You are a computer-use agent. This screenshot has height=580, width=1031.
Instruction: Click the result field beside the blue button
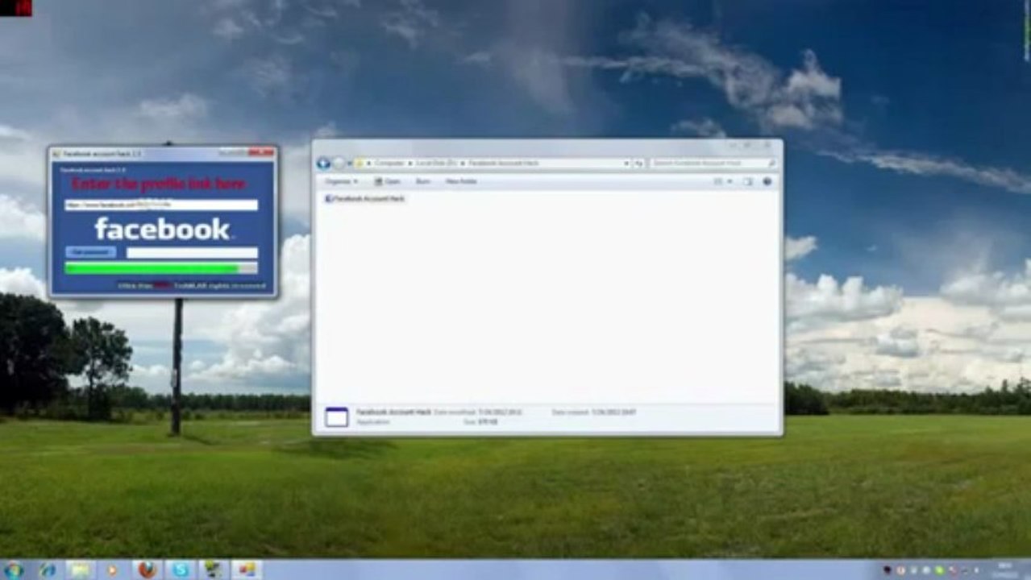point(192,253)
